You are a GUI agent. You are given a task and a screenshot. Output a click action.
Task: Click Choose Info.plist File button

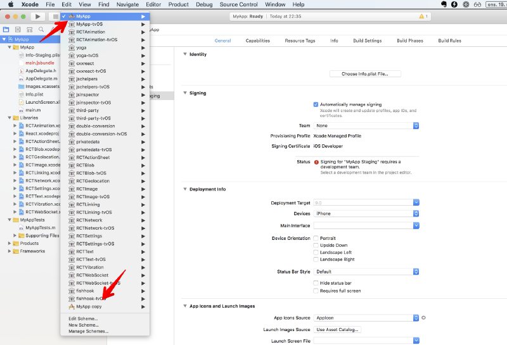(x=365, y=74)
